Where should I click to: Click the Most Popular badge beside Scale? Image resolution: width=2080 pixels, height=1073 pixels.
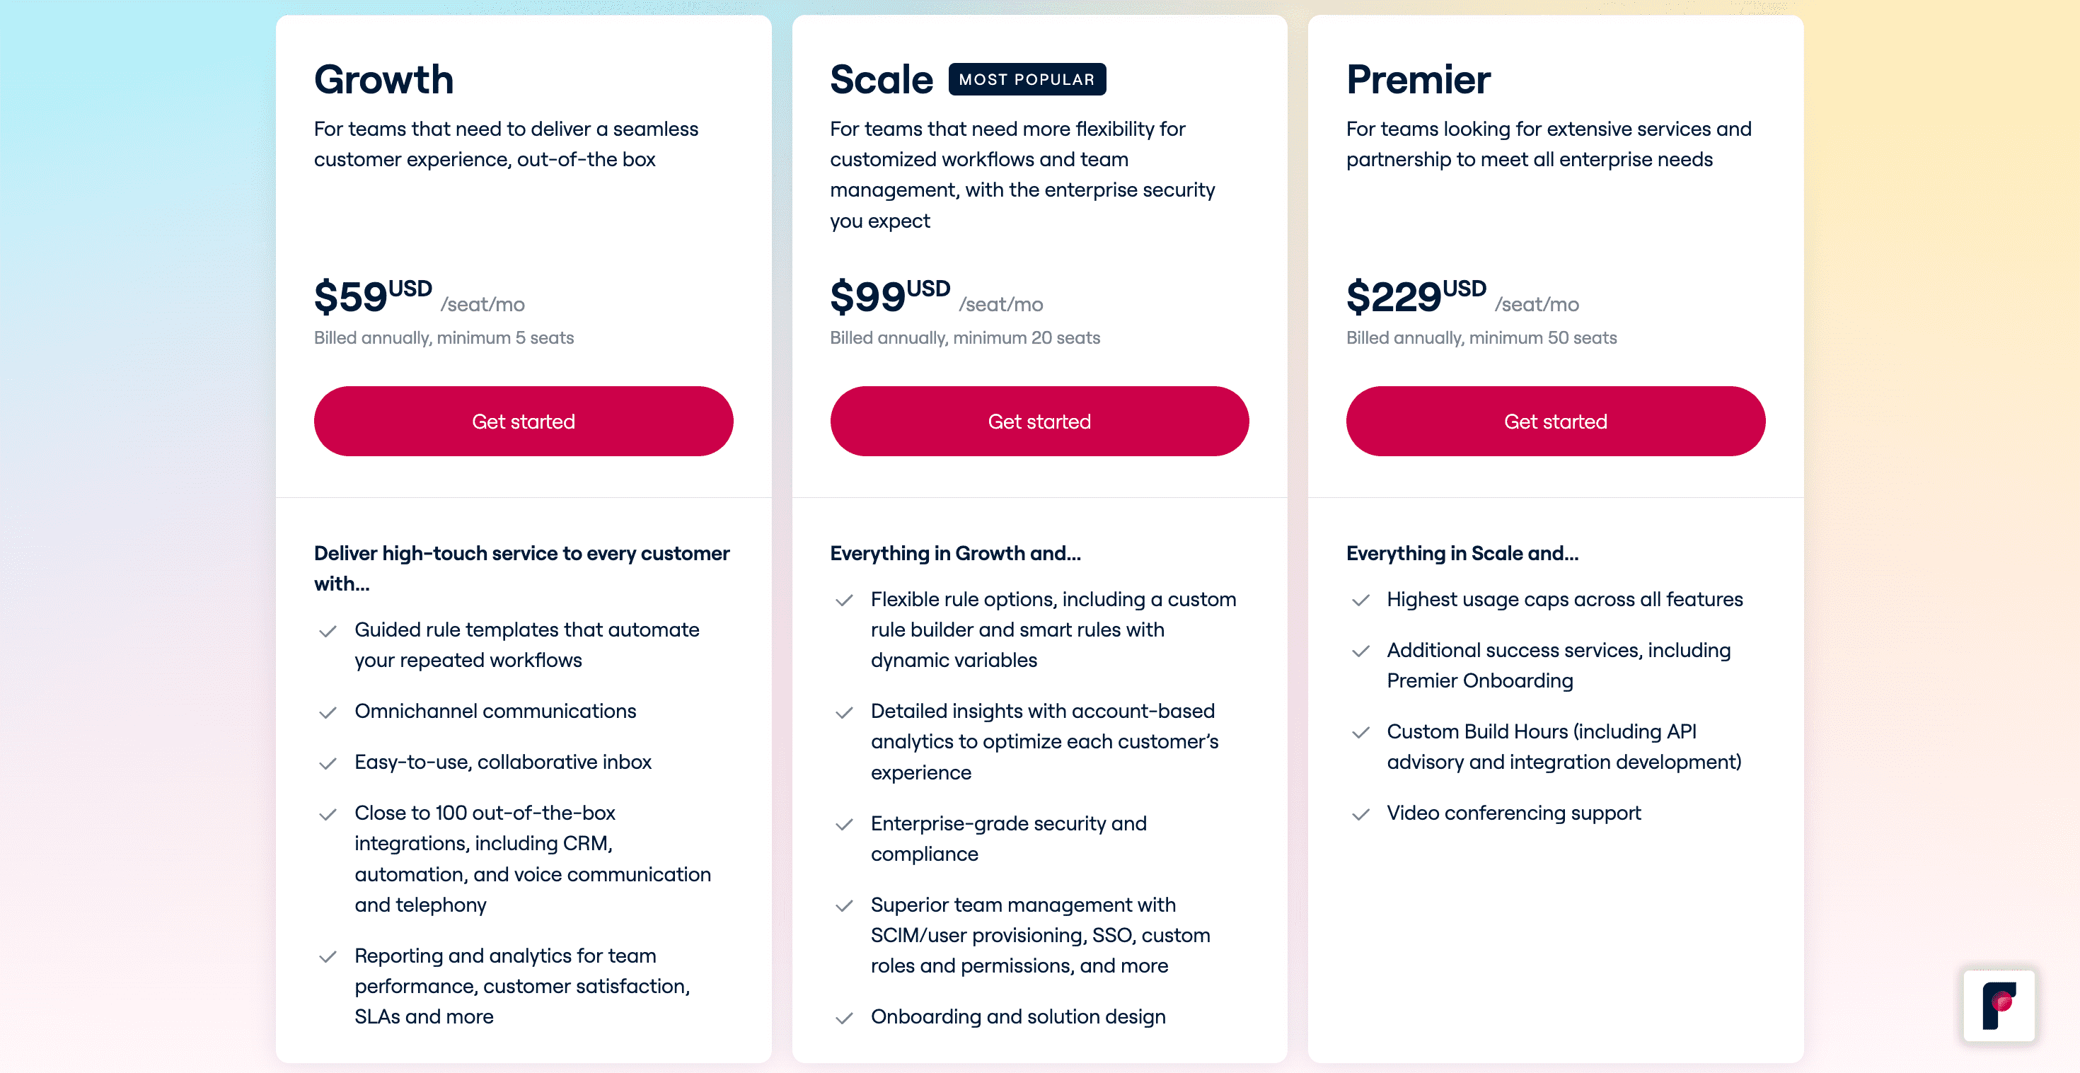tap(1027, 79)
